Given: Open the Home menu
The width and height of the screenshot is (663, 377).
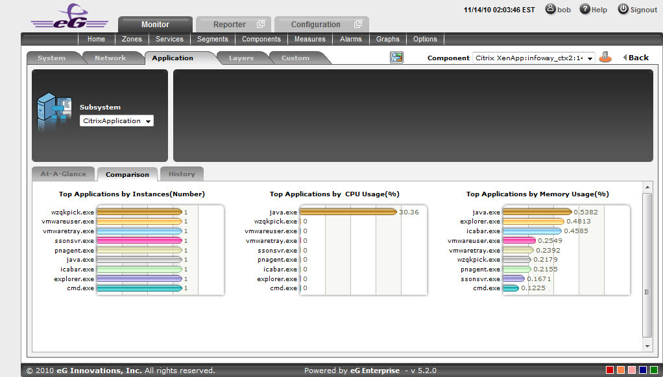Looking at the screenshot, I should point(97,39).
